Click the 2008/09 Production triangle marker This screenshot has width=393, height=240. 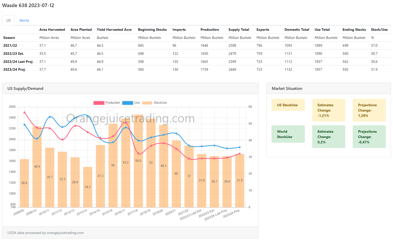click(24, 112)
